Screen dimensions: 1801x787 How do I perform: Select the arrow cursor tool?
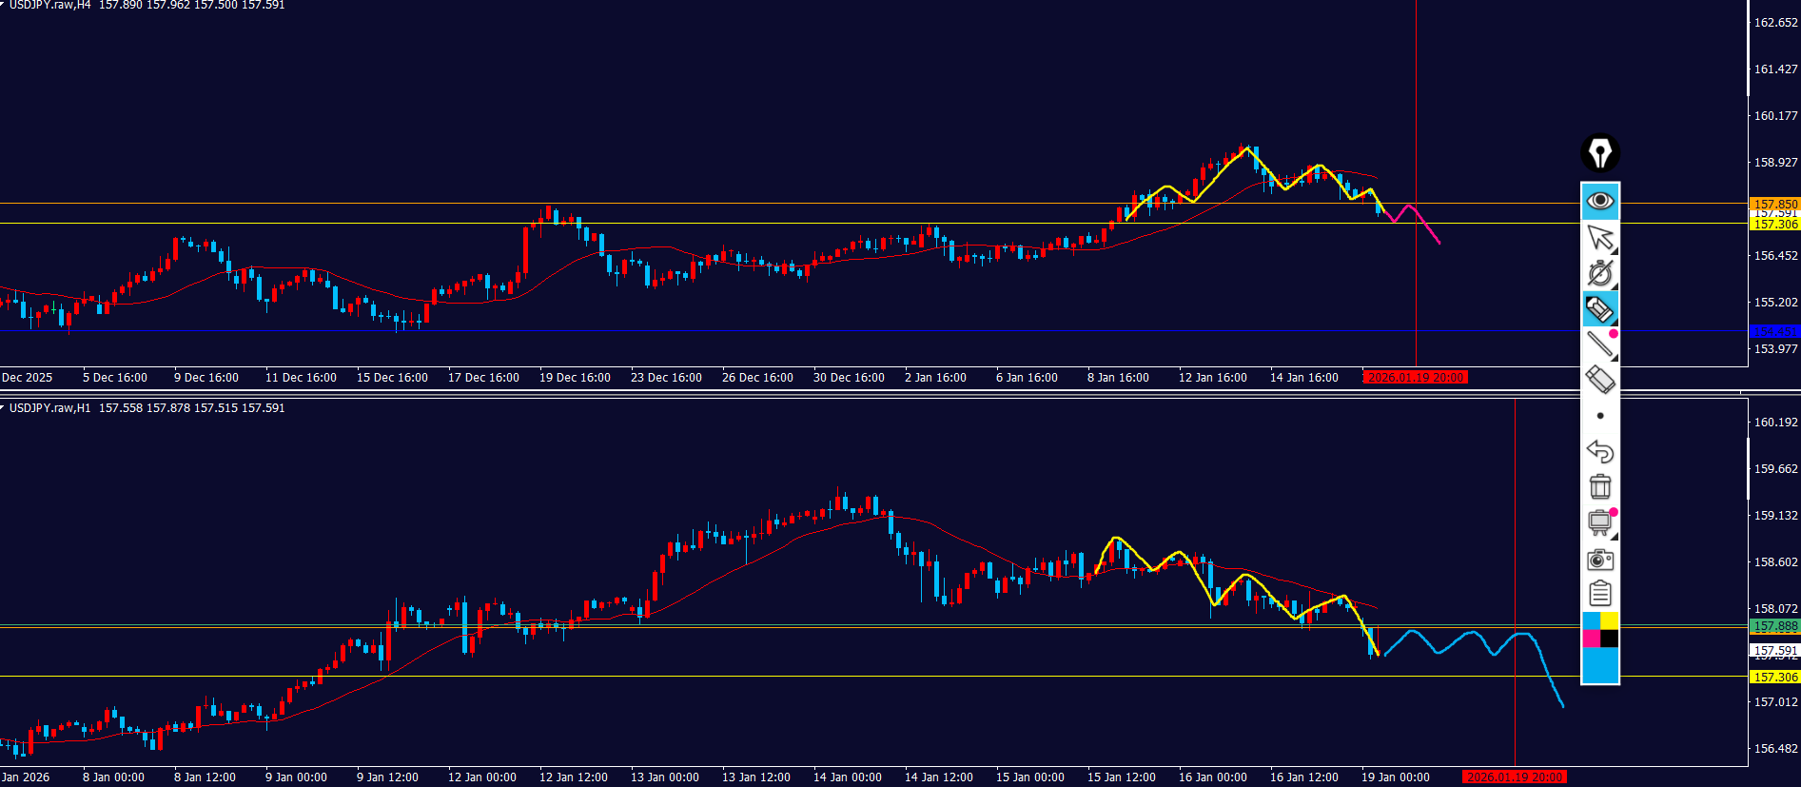[x=1600, y=237]
